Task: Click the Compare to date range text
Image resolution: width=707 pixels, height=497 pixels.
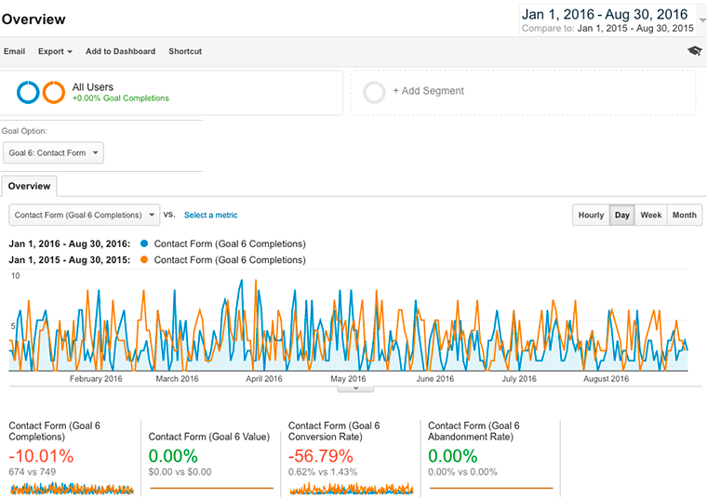Action: pos(607,29)
